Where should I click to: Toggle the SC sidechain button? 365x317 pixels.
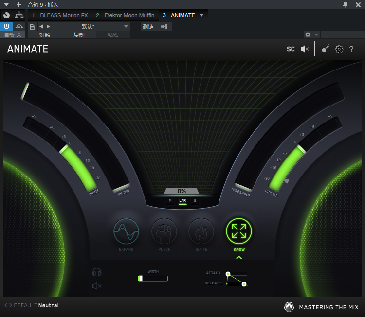pos(291,49)
